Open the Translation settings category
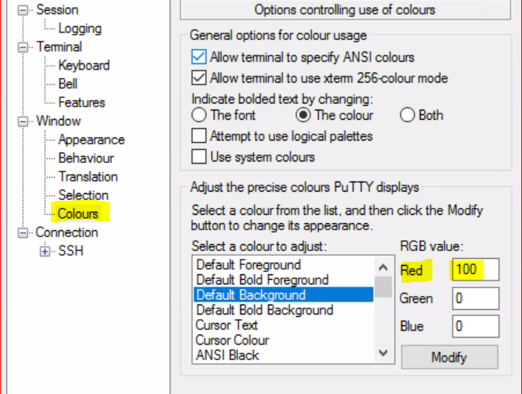The image size is (522, 394). (x=88, y=177)
